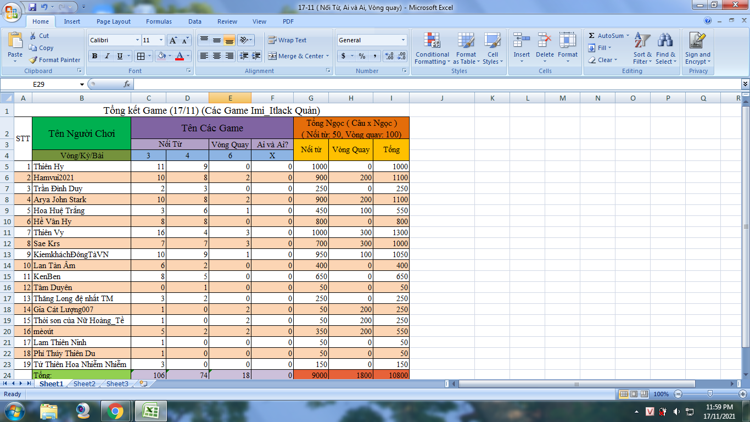Switch to the Sheet2 worksheet tab
Screen dimensions: 750x422
tap(85, 384)
